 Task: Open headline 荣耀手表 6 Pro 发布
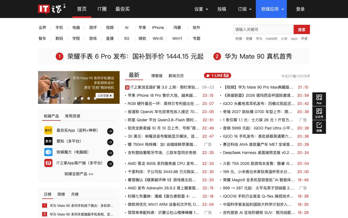pyautogui.click(x=135, y=56)
